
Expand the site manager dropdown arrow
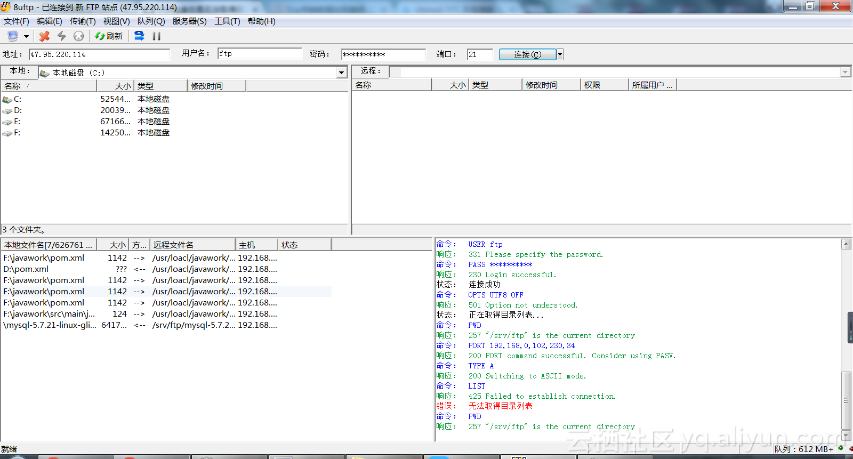click(26, 36)
